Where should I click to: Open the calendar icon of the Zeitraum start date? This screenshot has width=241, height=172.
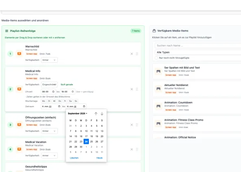coord(59,106)
